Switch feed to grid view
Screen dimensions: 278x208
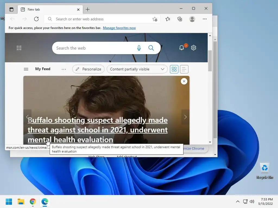click(174, 69)
